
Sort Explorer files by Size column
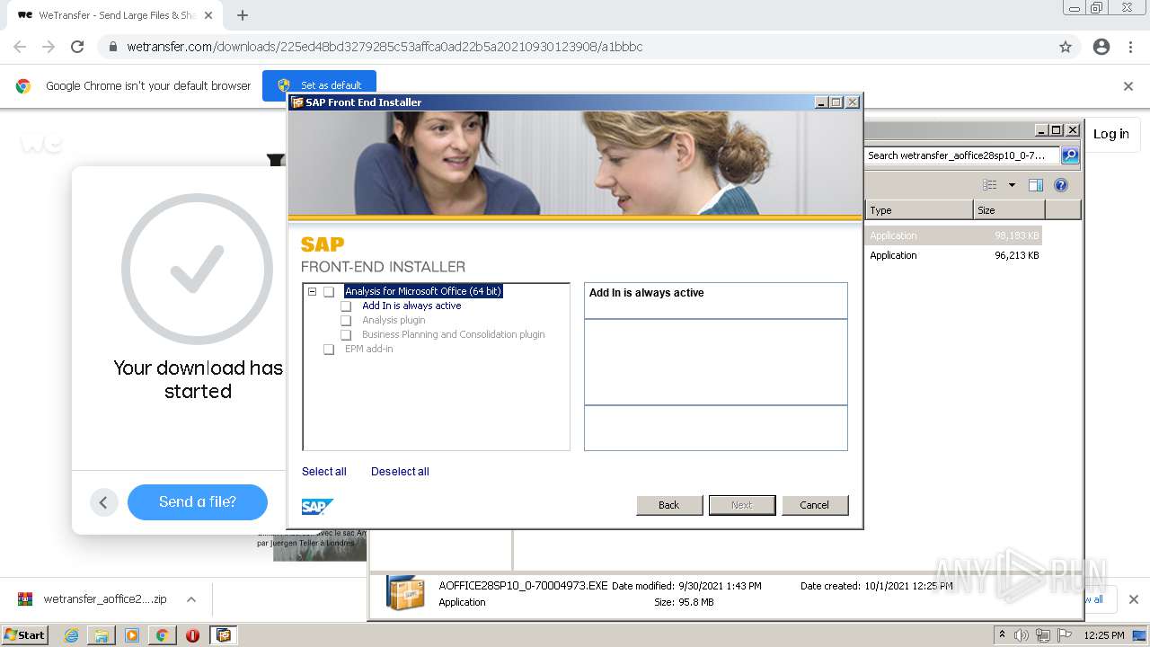pos(1009,210)
